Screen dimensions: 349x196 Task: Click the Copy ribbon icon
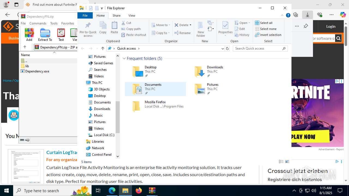pyautogui.click(x=103, y=28)
